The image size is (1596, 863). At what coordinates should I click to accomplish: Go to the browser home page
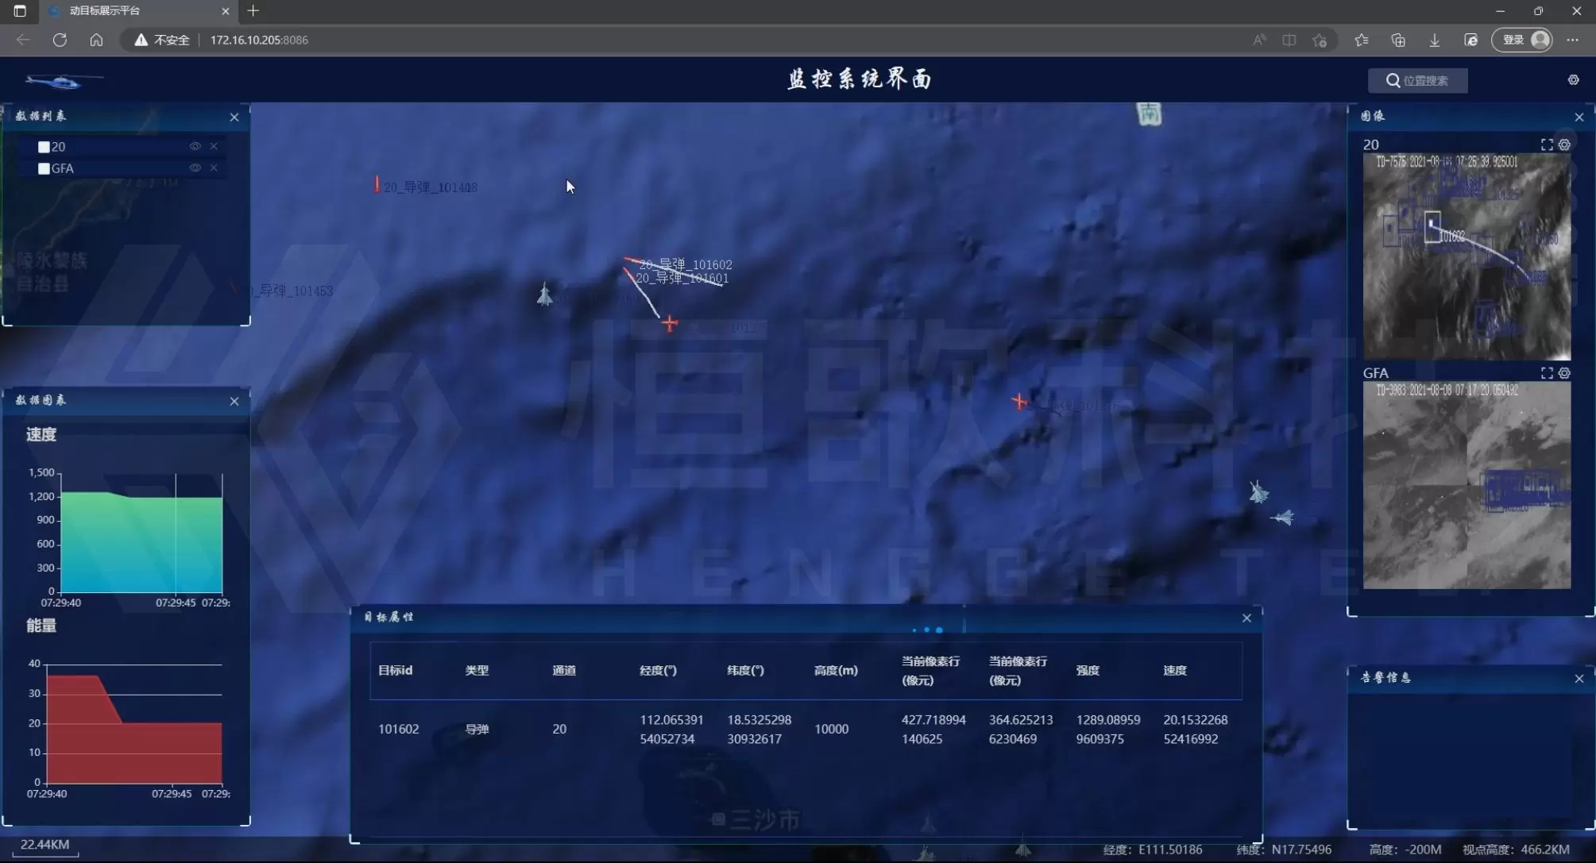click(x=96, y=40)
